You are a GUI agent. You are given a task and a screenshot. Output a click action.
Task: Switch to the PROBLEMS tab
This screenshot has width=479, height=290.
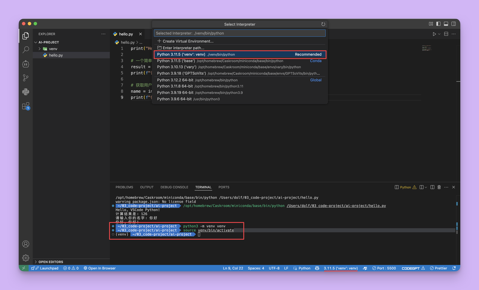(124, 187)
